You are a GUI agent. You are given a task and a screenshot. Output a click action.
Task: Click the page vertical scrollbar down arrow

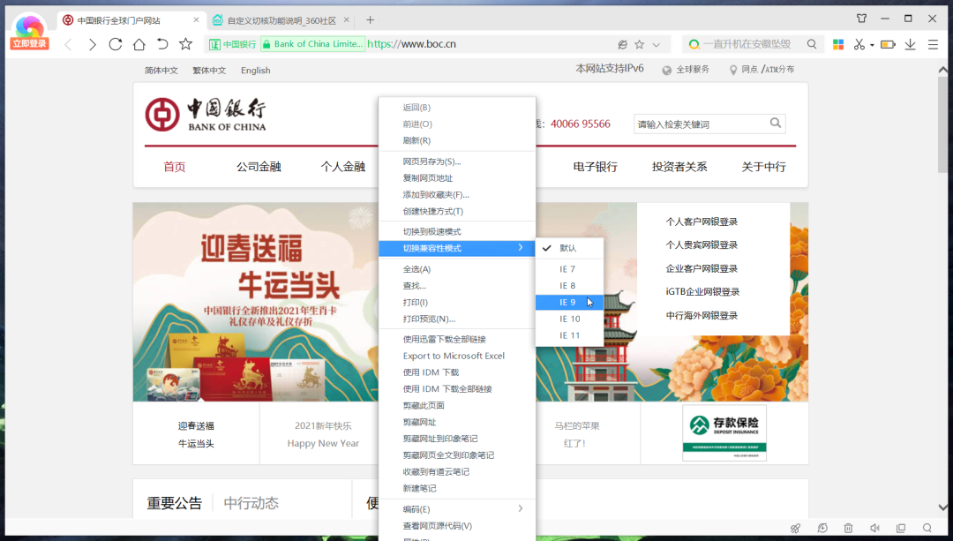click(x=942, y=507)
